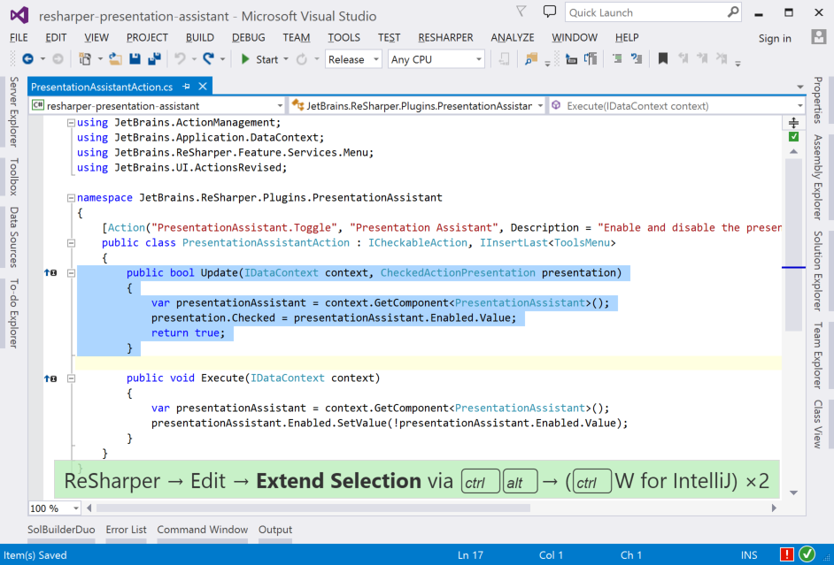Click the clear bookmarks icon
This screenshot has width=834, height=565.
722,59
